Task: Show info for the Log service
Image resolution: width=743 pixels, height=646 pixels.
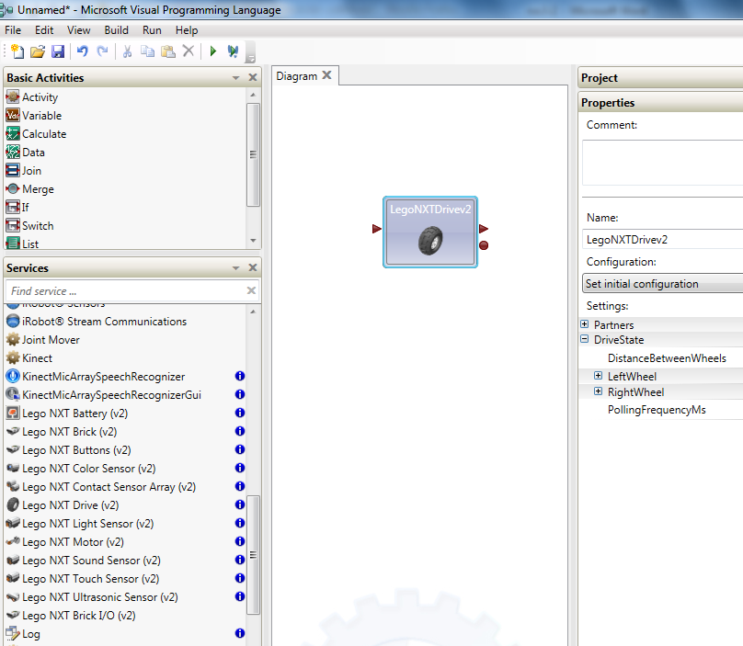Action: (240, 633)
